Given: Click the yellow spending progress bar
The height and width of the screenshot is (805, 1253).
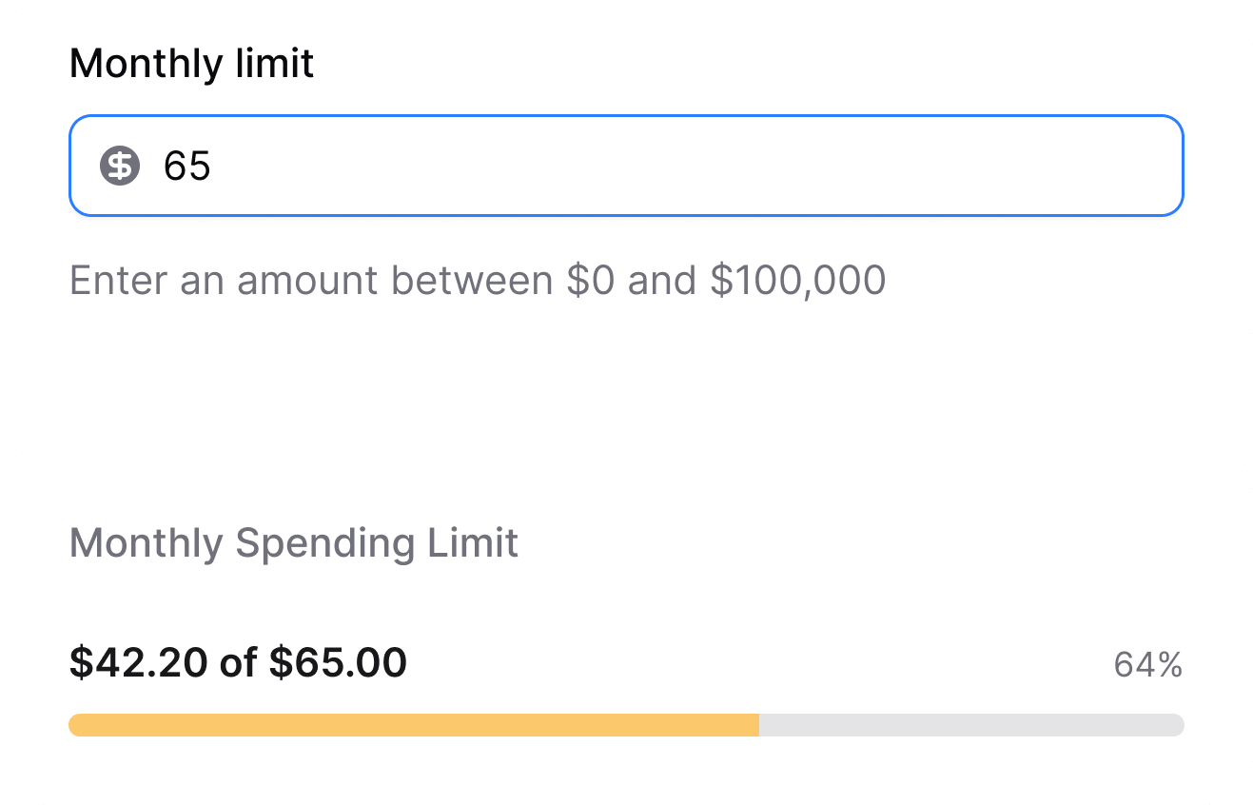Looking at the screenshot, I should (409, 724).
